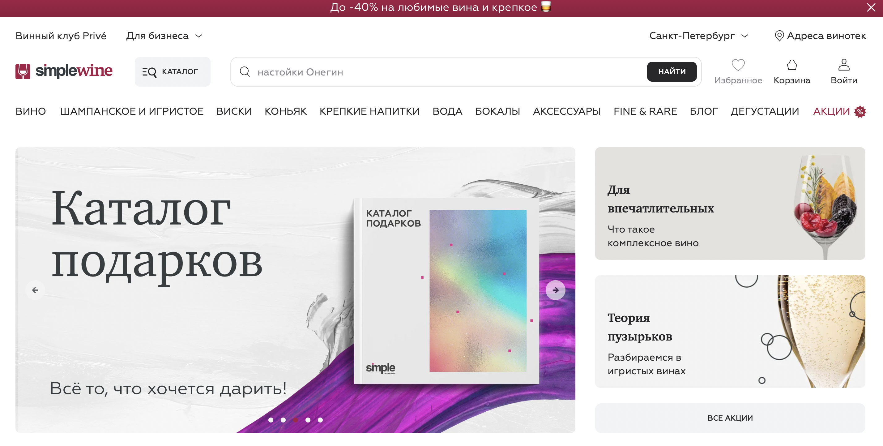Click the Найти search button

click(x=672, y=72)
